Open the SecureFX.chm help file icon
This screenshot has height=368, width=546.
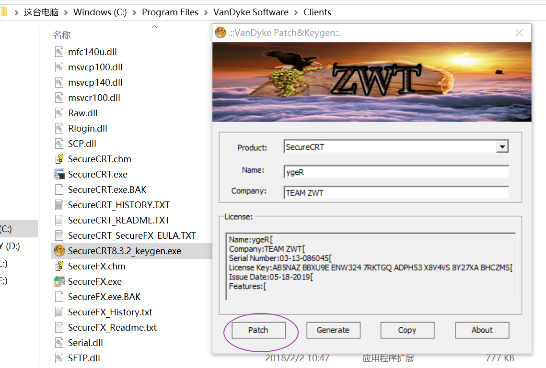[x=58, y=266]
